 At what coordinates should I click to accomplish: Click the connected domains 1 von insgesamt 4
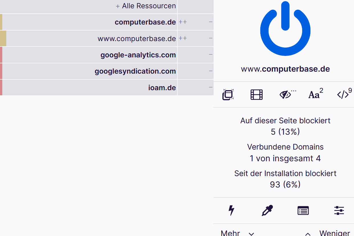285,158
